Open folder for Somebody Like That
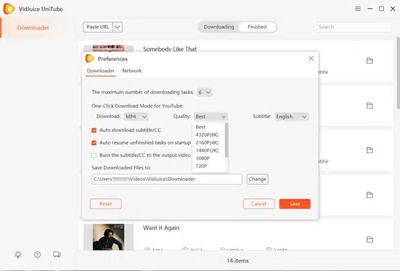400x271 pixels. pos(369,61)
